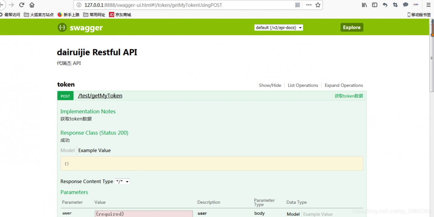Open 常用网址 bookmark folder
Screen dimensions: 434x217
pos(94,15)
